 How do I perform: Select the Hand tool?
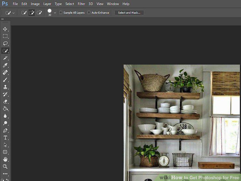(x=5, y=159)
